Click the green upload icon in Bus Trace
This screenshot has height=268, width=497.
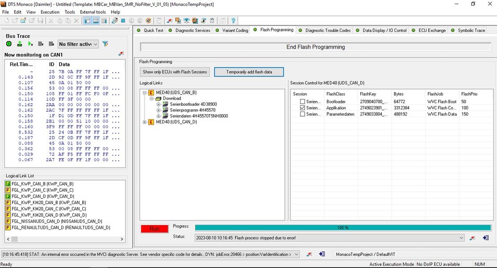tap(20, 44)
